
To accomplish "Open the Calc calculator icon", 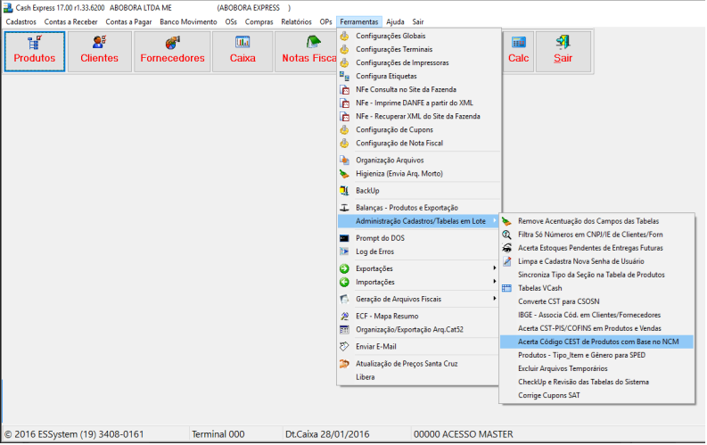I will (518, 51).
